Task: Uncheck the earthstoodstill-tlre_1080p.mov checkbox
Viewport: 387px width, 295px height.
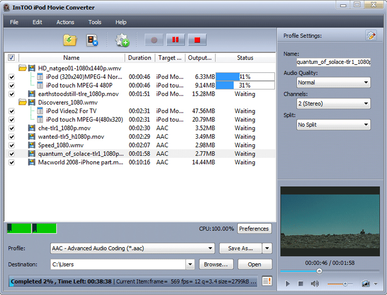Action: pos(12,94)
